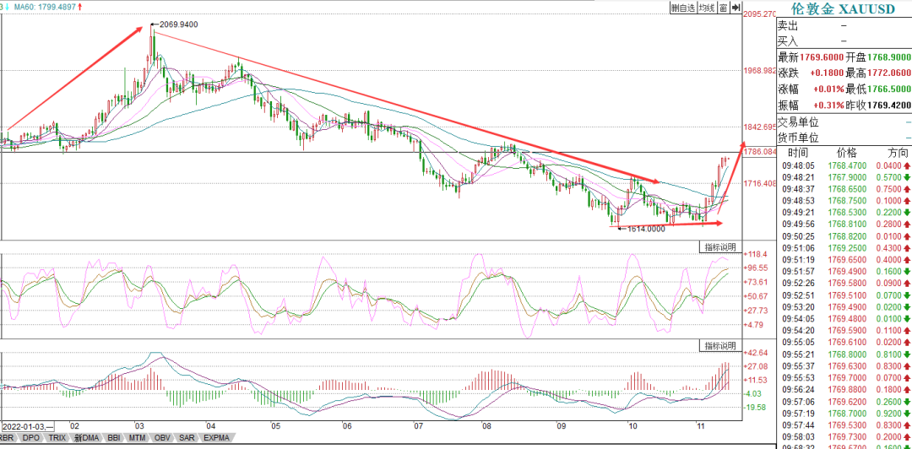Click the 买入 row

[x=844, y=41]
